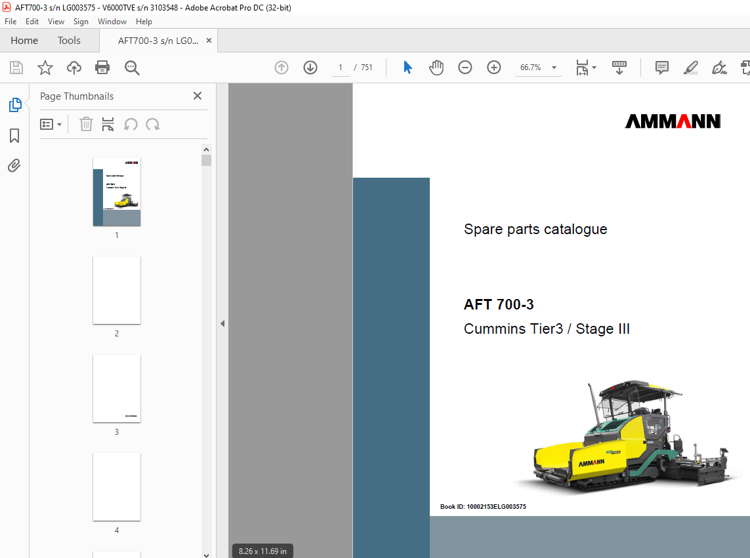The height and width of the screenshot is (558, 750).
Task: Open the Window menu
Action: [x=112, y=22]
